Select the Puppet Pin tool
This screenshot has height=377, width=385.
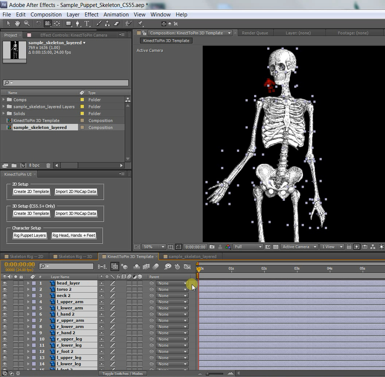(140, 24)
